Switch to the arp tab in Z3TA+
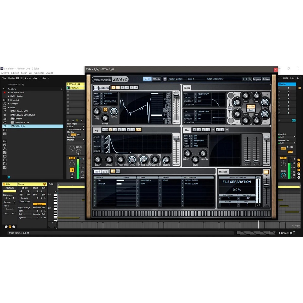This screenshot has height=303, width=303. (105, 172)
